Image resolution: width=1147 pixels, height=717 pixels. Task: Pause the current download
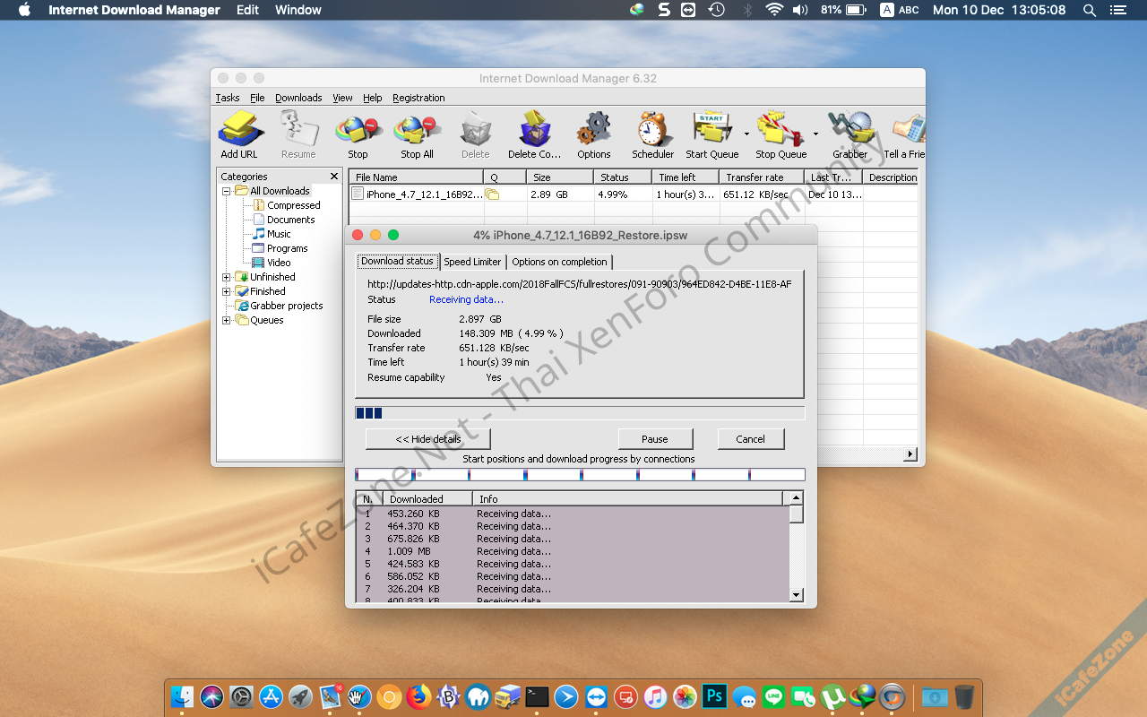[x=655, y=439]
